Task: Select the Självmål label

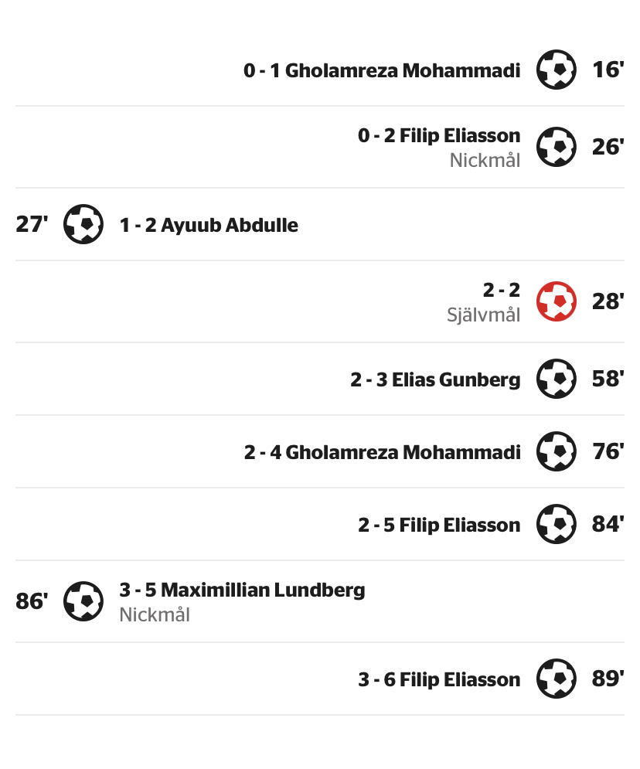Action: tap(484, 315)
